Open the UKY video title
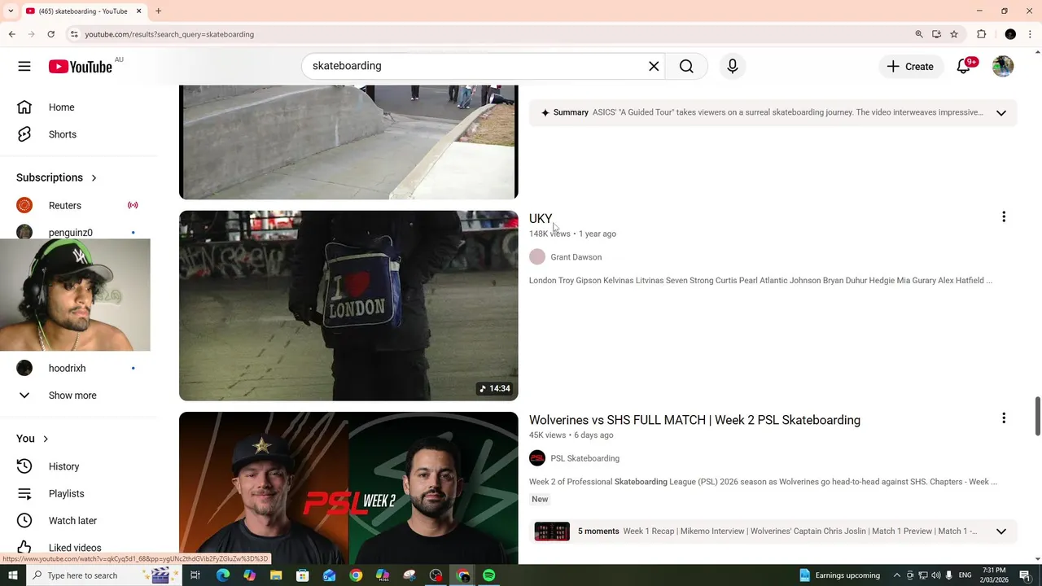Image resolution: width=1042 pixels, height=586 pixels. 541,218
